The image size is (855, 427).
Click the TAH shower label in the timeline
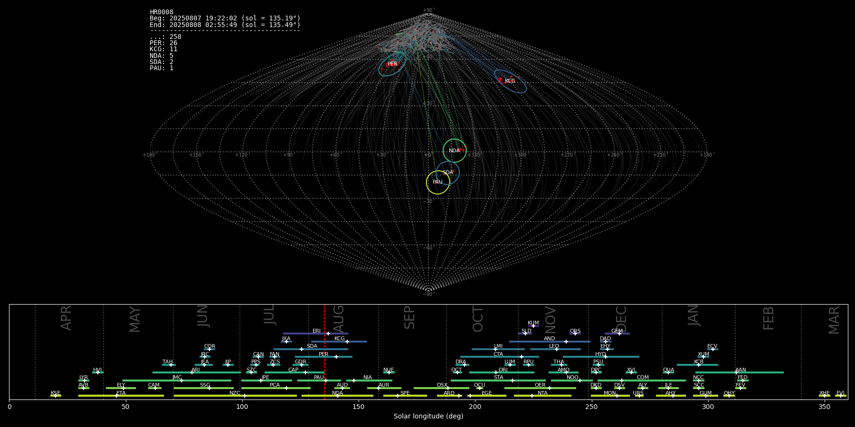point(168,362)
